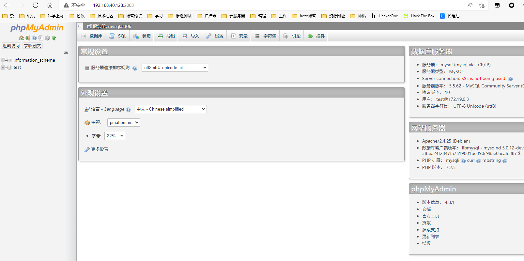Open the 状态 status tab

[142, 36]
